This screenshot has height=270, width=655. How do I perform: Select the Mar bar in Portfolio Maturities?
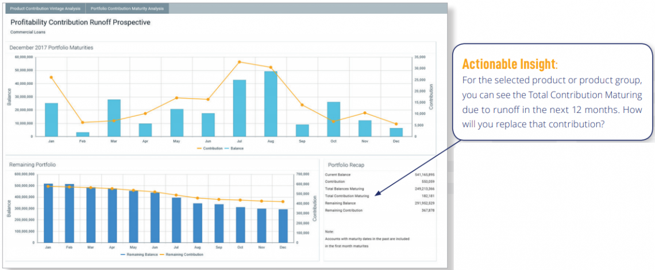[x=114, y=118]
